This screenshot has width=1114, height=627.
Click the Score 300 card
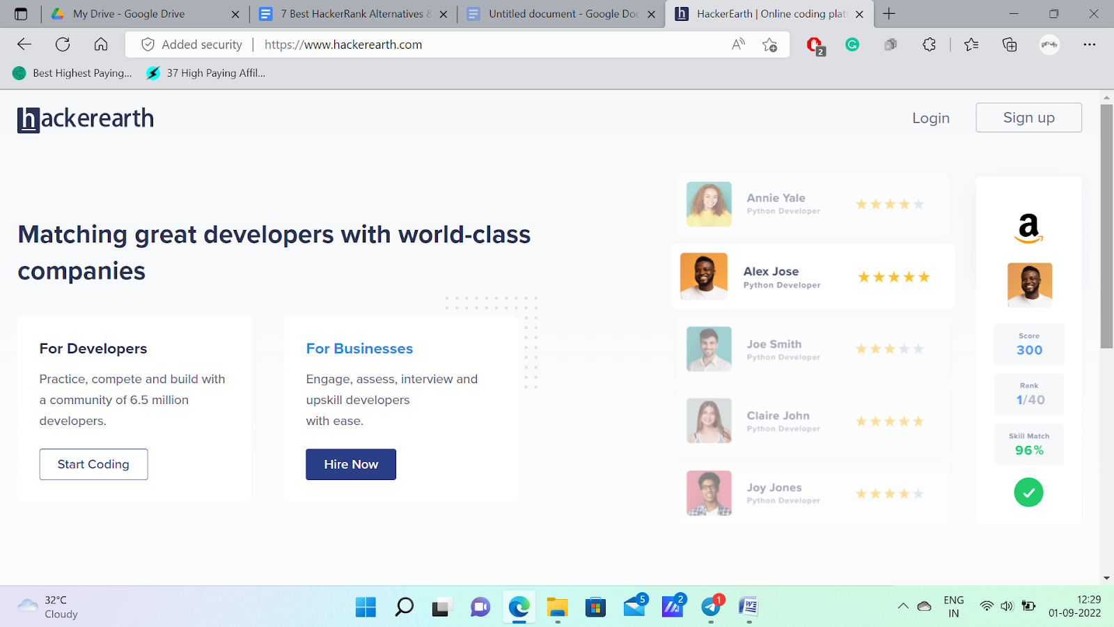pos(1029,344)
